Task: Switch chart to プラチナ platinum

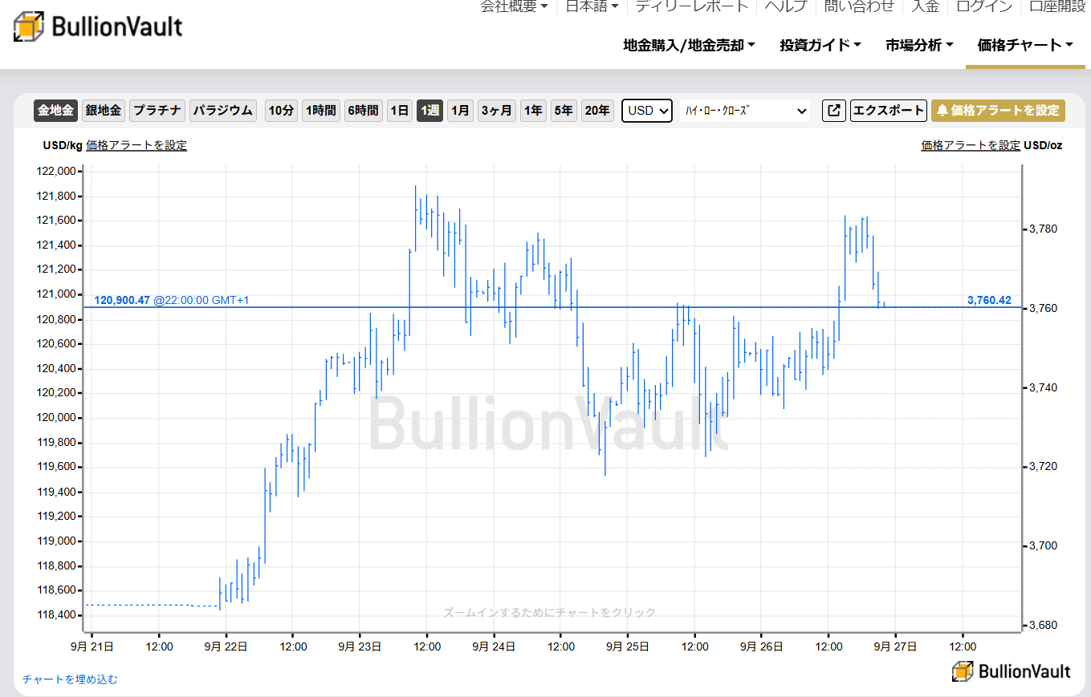Action: 158,111
